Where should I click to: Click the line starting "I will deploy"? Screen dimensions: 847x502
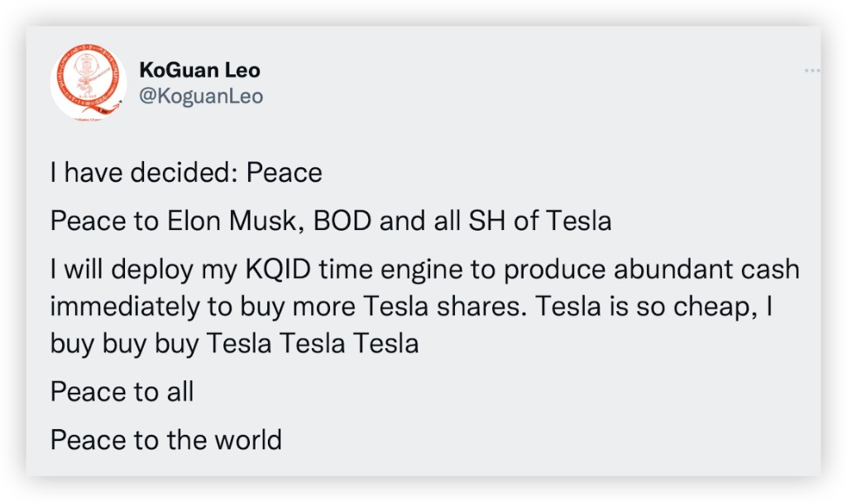424,271
